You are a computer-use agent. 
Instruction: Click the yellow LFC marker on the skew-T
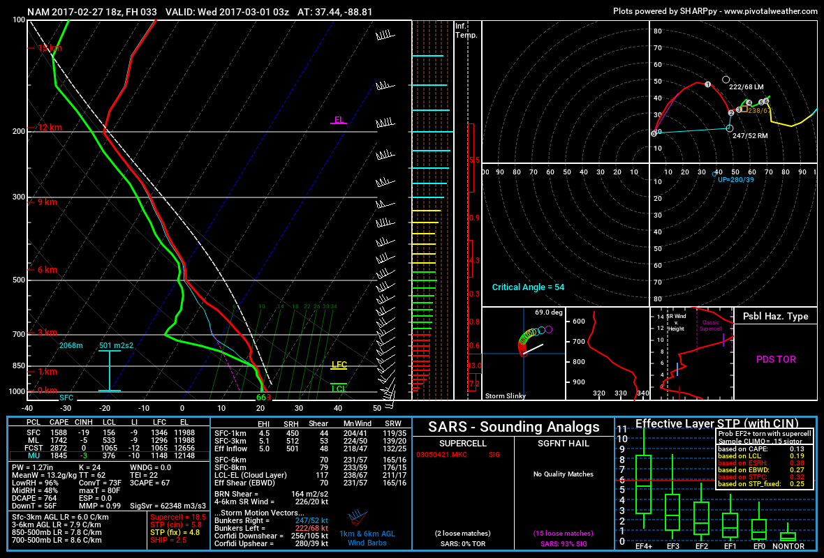tap(339, 365)
